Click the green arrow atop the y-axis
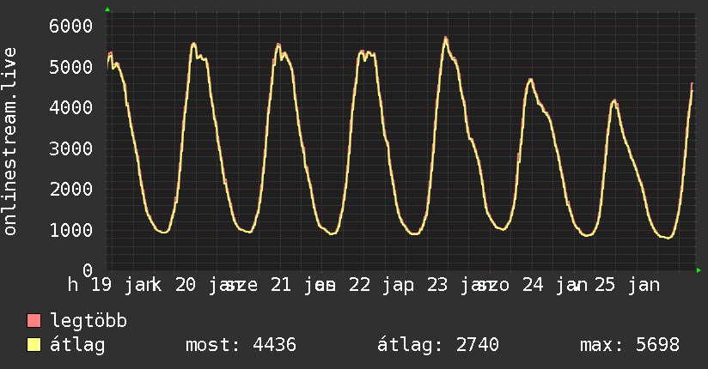 coord(107,9)
